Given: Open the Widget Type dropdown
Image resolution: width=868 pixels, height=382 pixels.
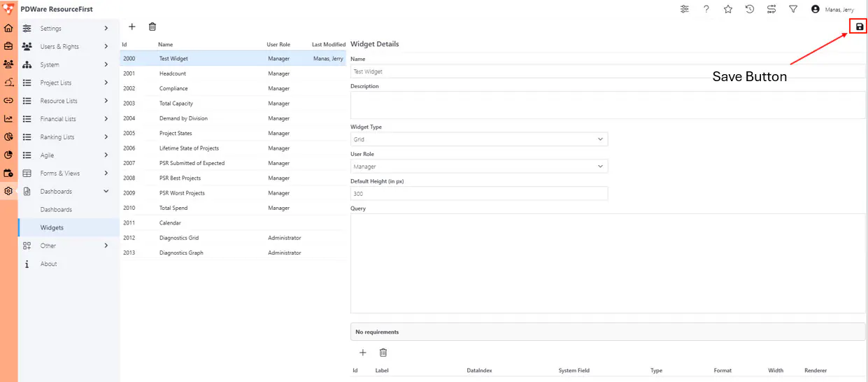Looking at the screenshot, I should tap(479, 139).
